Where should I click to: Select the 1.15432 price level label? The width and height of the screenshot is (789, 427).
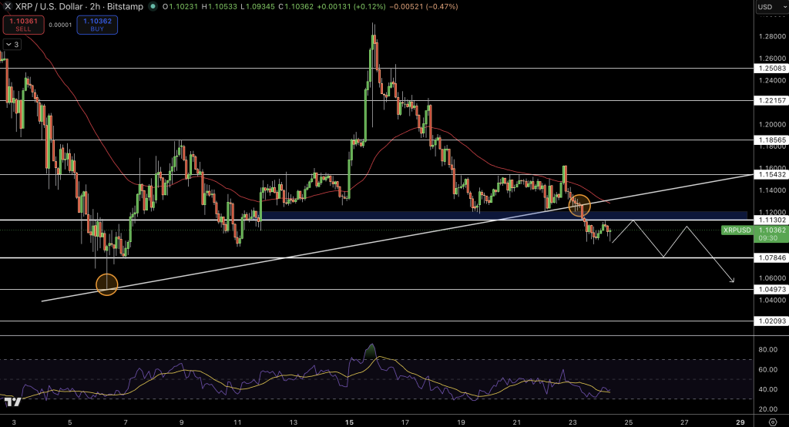point(771,175)
